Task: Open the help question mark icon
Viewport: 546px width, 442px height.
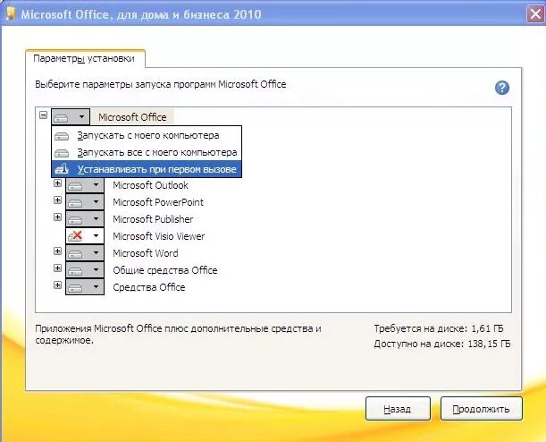Action: (x=502, y=88)
